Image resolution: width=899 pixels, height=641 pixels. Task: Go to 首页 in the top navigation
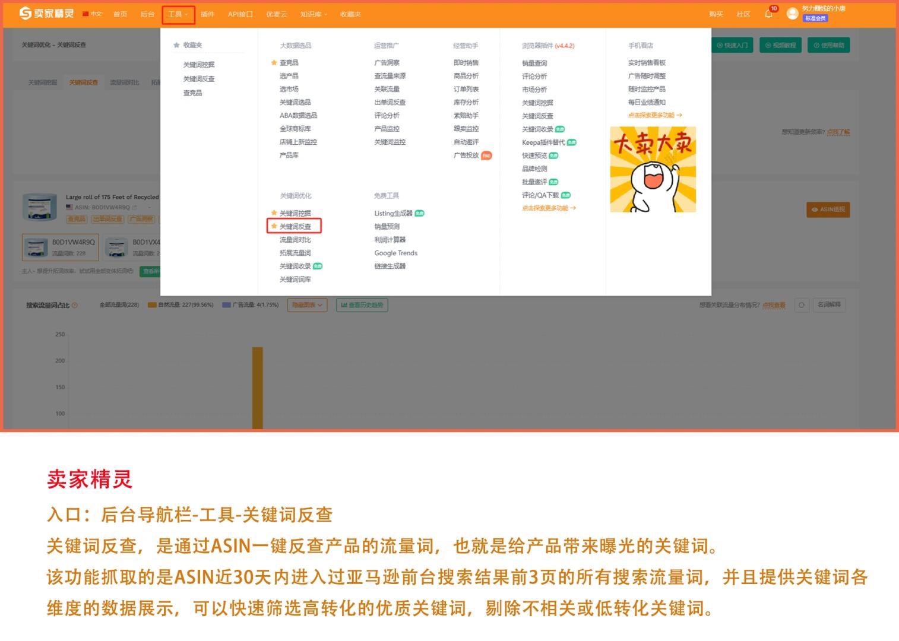click(121, 14)
